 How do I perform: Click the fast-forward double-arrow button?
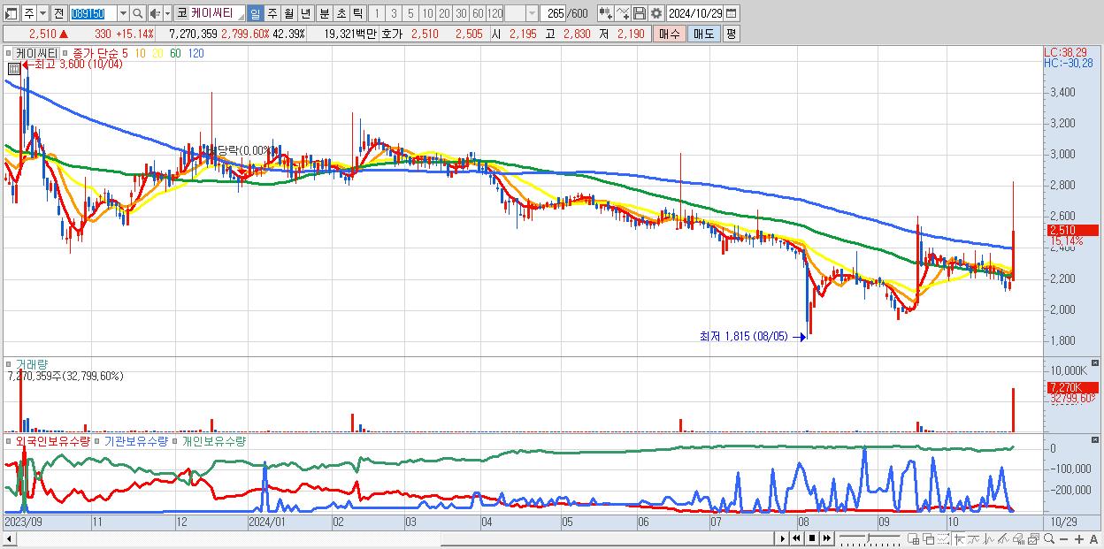tap(826, 538)
